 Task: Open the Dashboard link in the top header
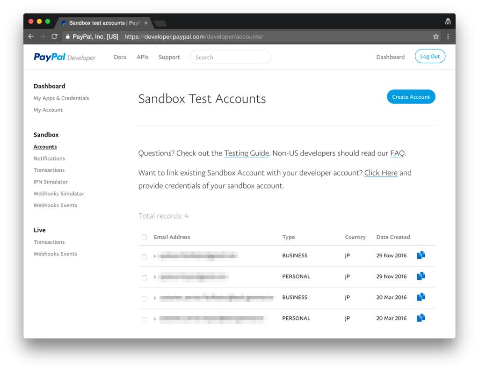coord(390,57)
